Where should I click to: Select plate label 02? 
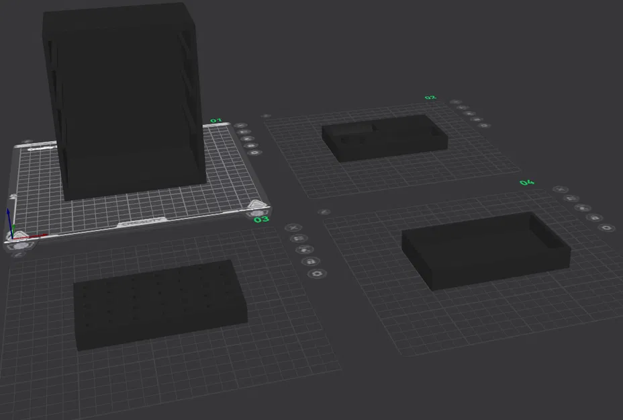(x=430, y=97)
